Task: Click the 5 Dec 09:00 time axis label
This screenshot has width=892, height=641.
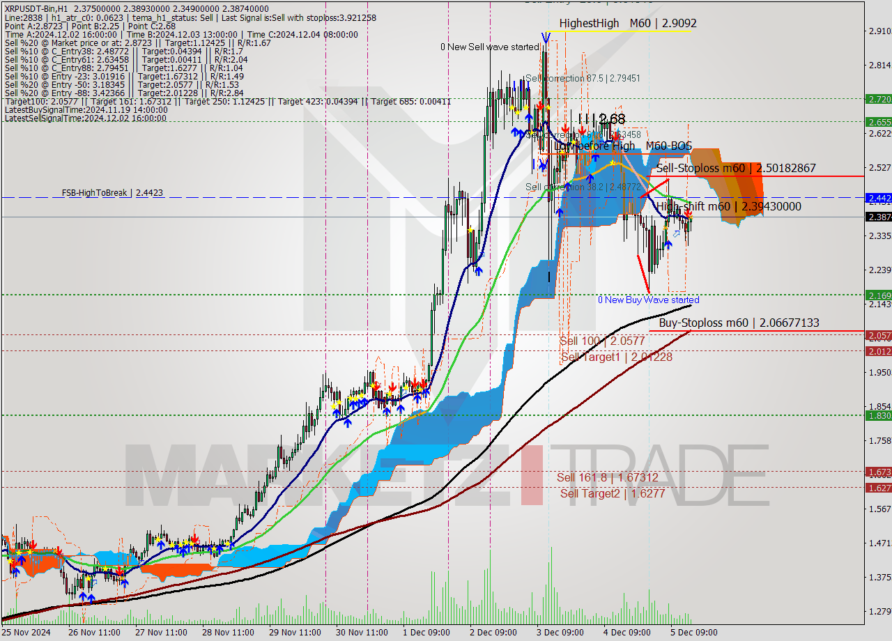Action: click(x=693, y=633)
